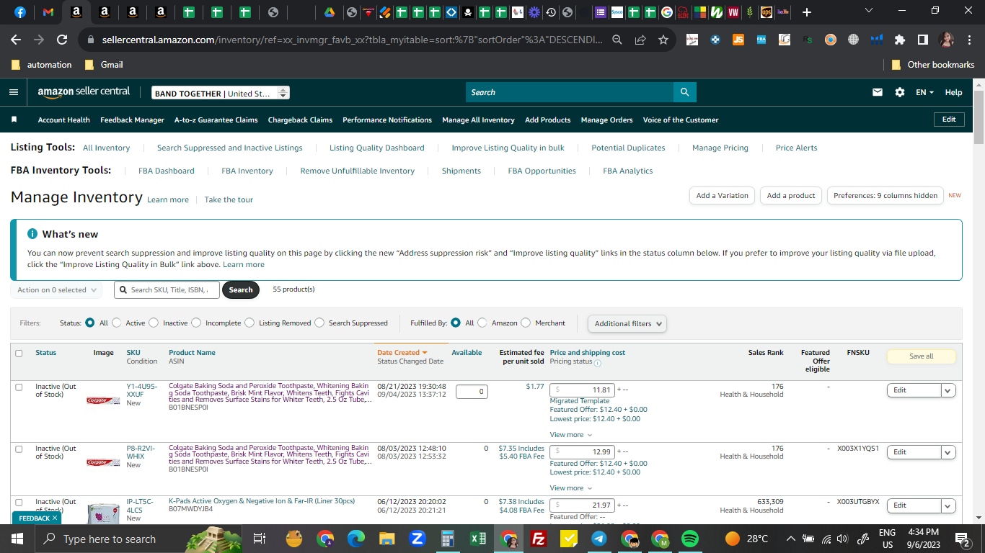Open FileZilla from the taskbar
Viewport: 985px width, 553px height.
(537, 539)
